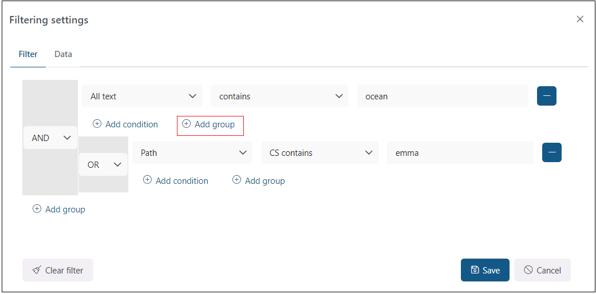Click plus icon of bottom-most Add group

(x=37, y=210)
